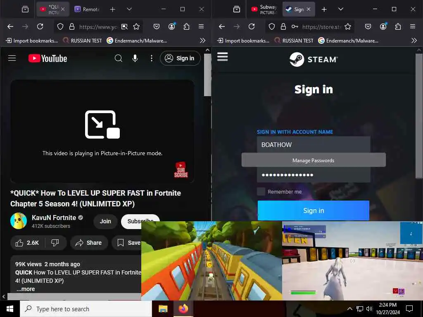Bookmark the Steam page with star

click(x=348, y=26)
